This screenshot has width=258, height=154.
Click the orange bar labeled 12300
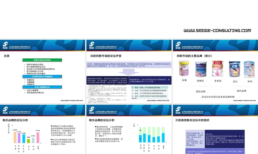coord(15,137)
